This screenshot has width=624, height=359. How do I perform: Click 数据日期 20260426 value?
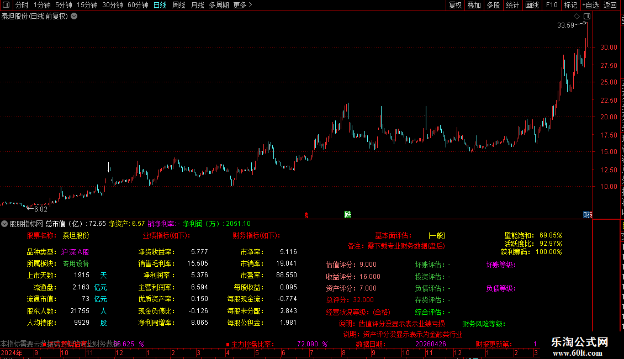[431, 344]
